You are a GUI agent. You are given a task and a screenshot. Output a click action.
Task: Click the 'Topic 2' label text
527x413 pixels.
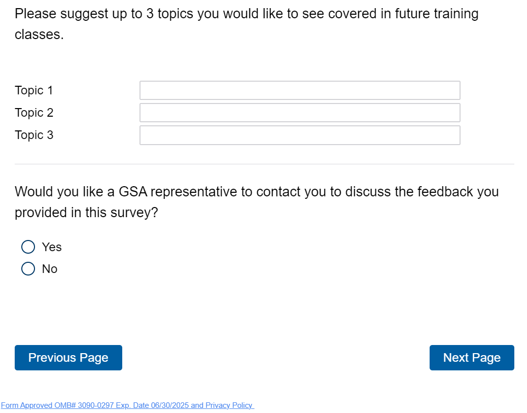pyautogui.click(x=34, y=113)
